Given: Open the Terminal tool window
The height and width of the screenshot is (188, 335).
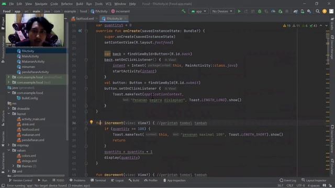Looking at the screenshot, I should [x=98, y=180].
